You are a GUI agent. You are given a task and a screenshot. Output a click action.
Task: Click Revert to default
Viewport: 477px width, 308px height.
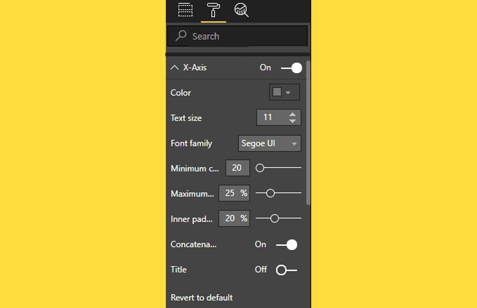click(202, 298)
